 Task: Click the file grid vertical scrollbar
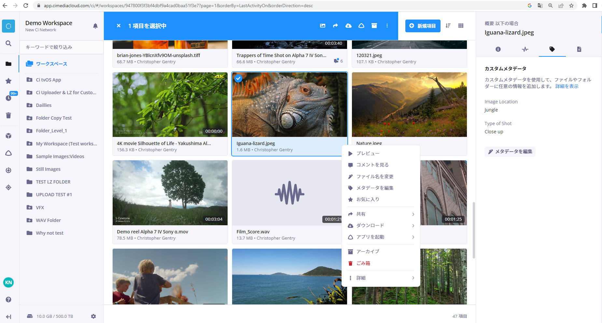474,230
